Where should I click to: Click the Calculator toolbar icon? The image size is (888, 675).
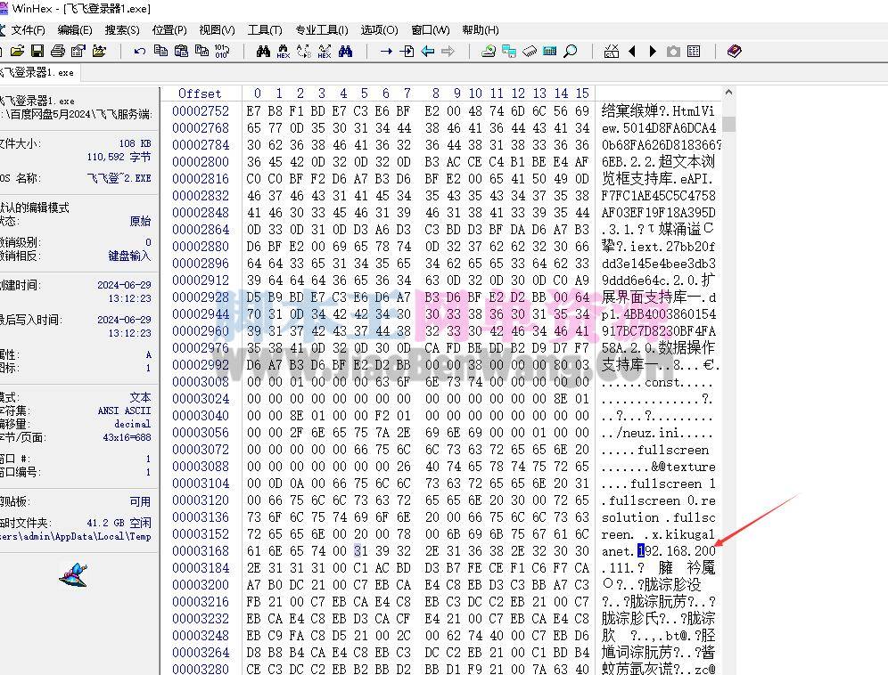(x=550, y=52)
